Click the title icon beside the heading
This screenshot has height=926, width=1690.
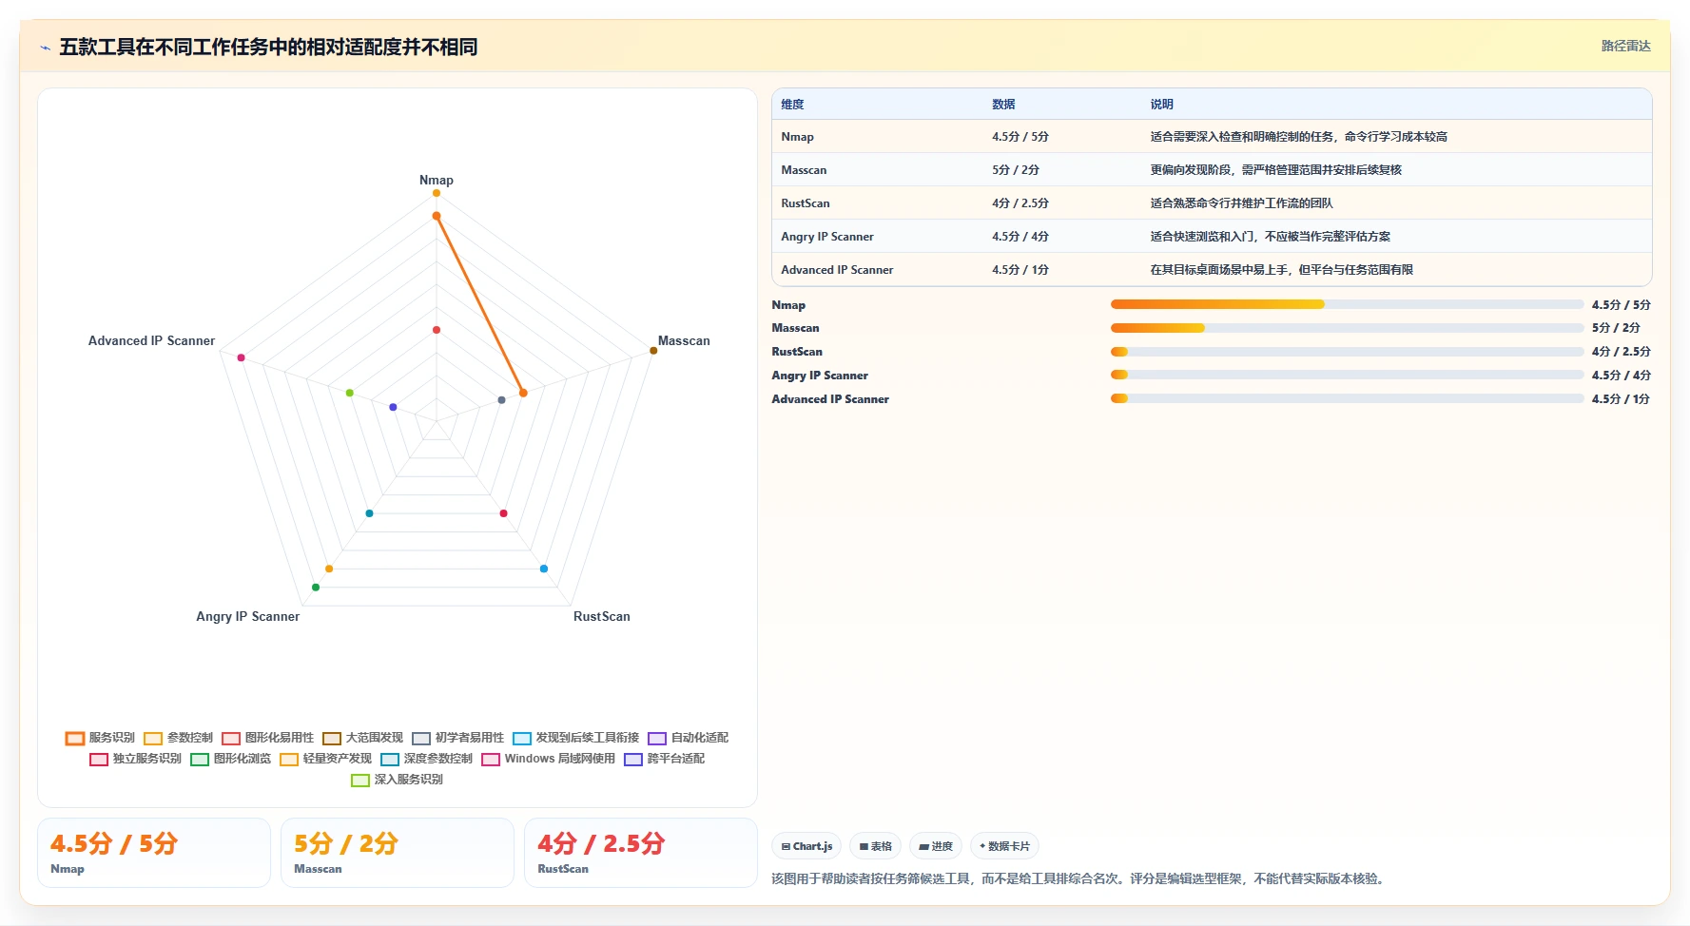point(45,48)
